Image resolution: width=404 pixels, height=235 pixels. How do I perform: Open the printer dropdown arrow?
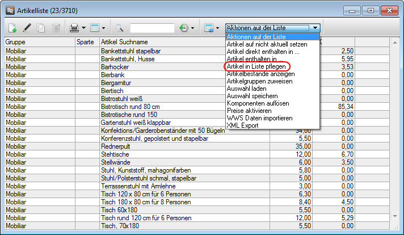(x=83, y=27)
